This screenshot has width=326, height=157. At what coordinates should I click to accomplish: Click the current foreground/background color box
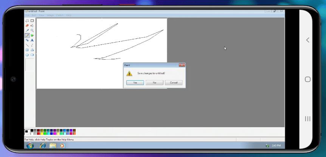(x=27, y=132)
